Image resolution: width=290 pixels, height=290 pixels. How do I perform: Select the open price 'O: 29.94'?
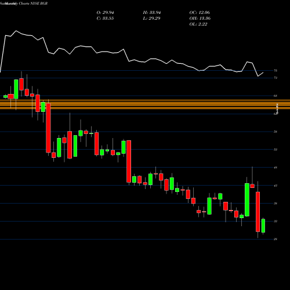pyautogui.click(x=105, y=13)
